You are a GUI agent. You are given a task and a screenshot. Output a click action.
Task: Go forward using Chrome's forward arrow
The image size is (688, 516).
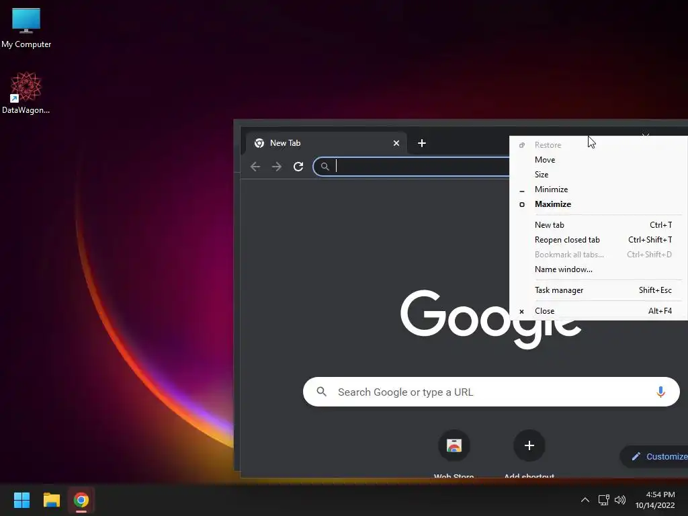(276, 167)
